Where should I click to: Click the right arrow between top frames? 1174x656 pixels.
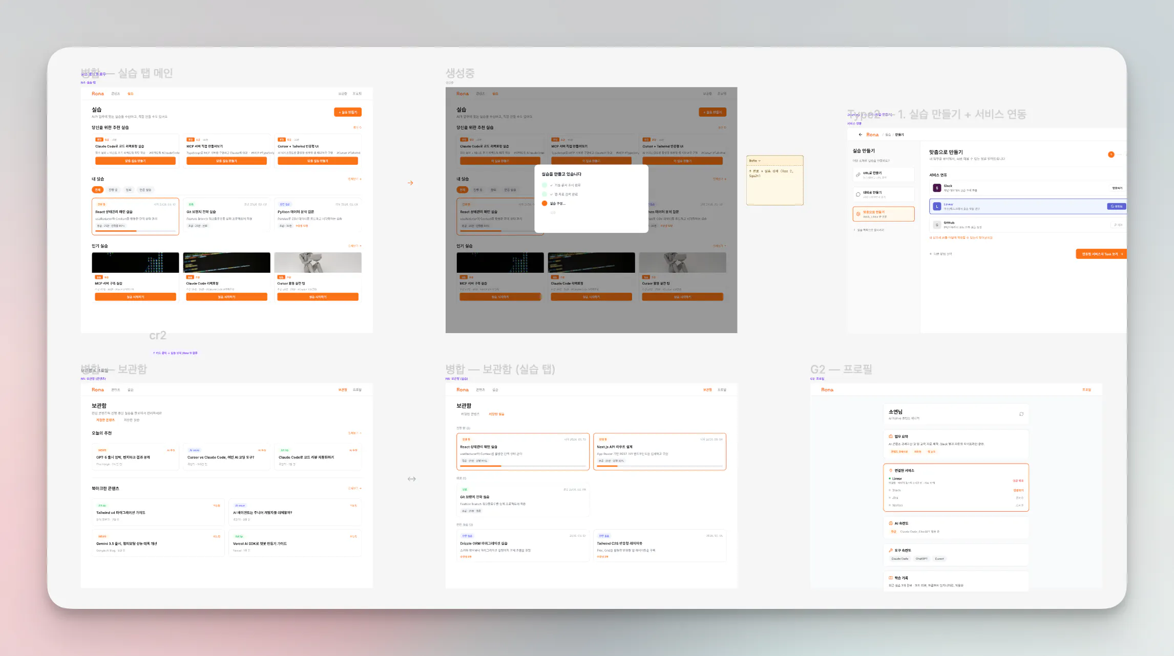(x=410, y=183)
